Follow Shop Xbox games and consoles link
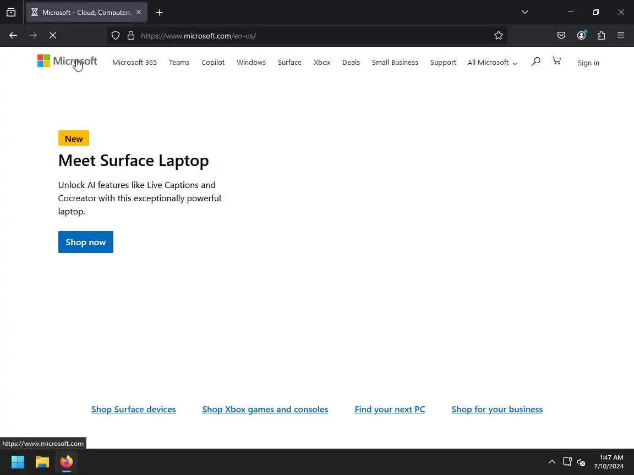Viewport: 634px width, 475px height. coord(265,409)
